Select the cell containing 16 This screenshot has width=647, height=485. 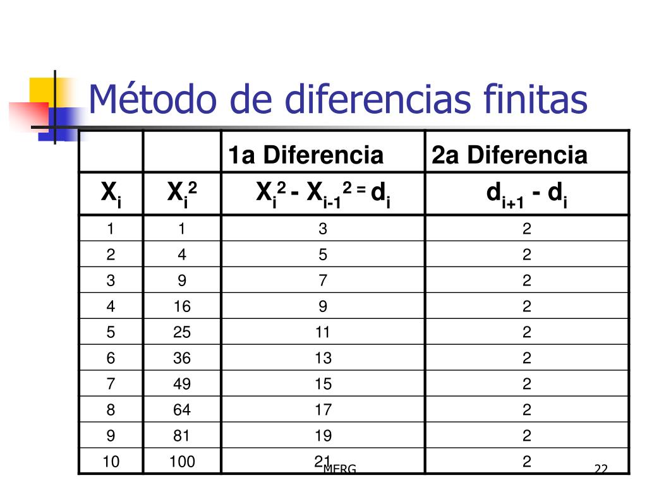tap(182, 306)
